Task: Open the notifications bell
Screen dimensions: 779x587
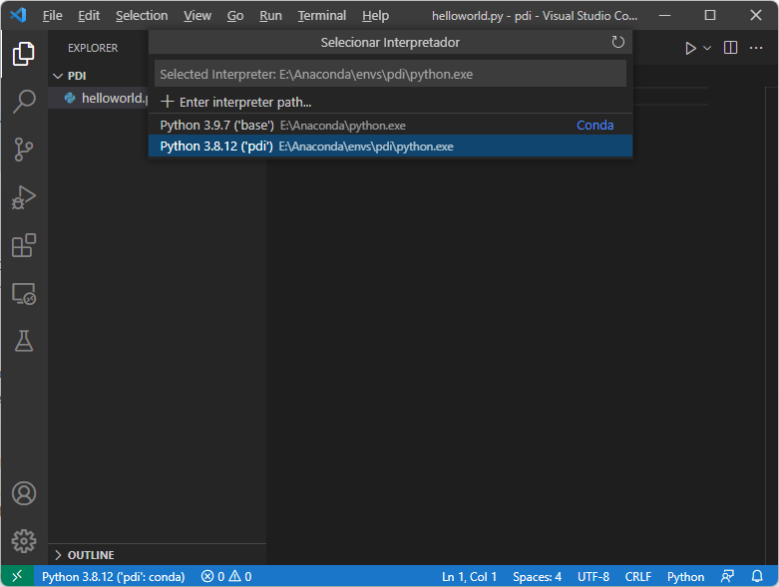Action: pyautogui.click(x=757, y=576)
